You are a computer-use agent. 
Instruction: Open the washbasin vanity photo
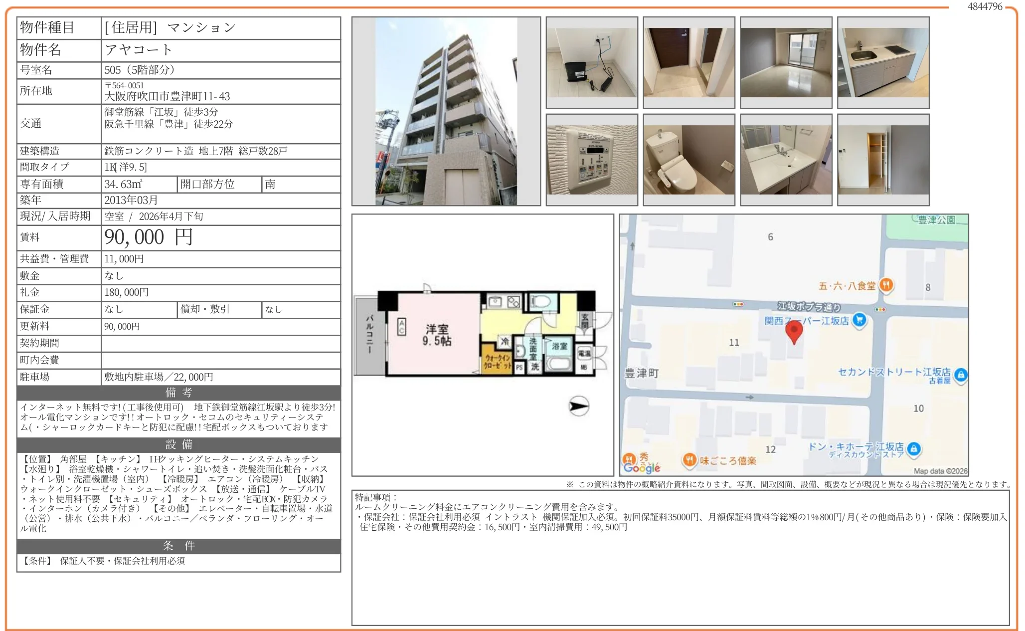click(786, 160)
